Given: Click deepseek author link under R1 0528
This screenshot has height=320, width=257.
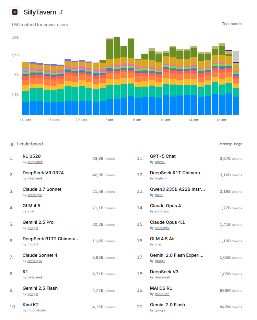Looking at the screenshot, I should 35,162.
